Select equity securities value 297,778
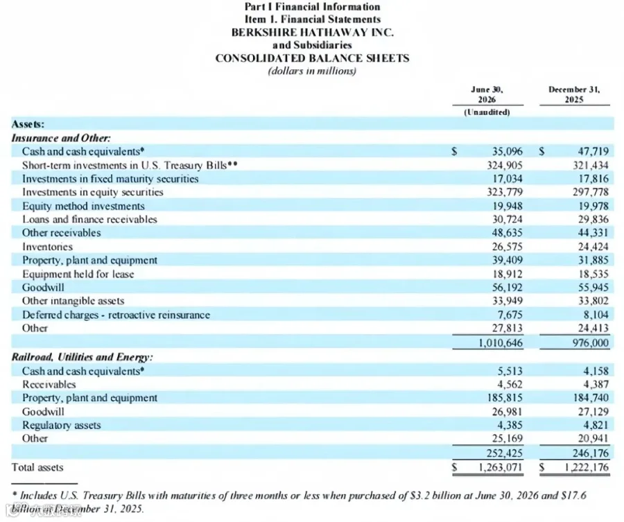This screenshot has height=522, width=624. point(591,192)
